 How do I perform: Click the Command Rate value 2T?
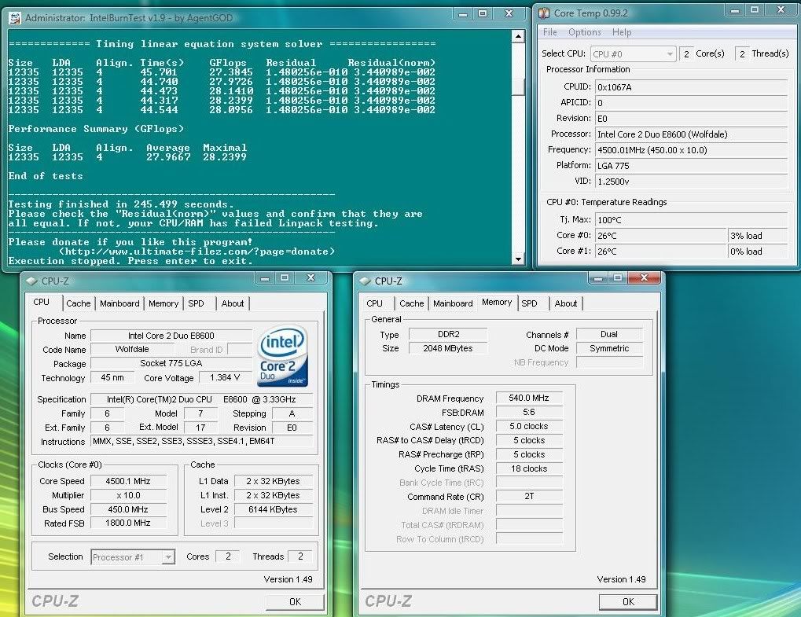529,496
